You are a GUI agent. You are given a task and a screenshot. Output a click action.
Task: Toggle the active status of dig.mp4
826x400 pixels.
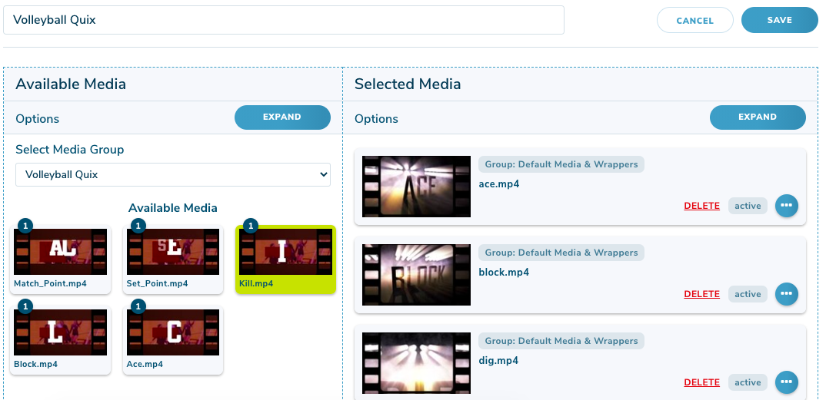tap(747, 382)
